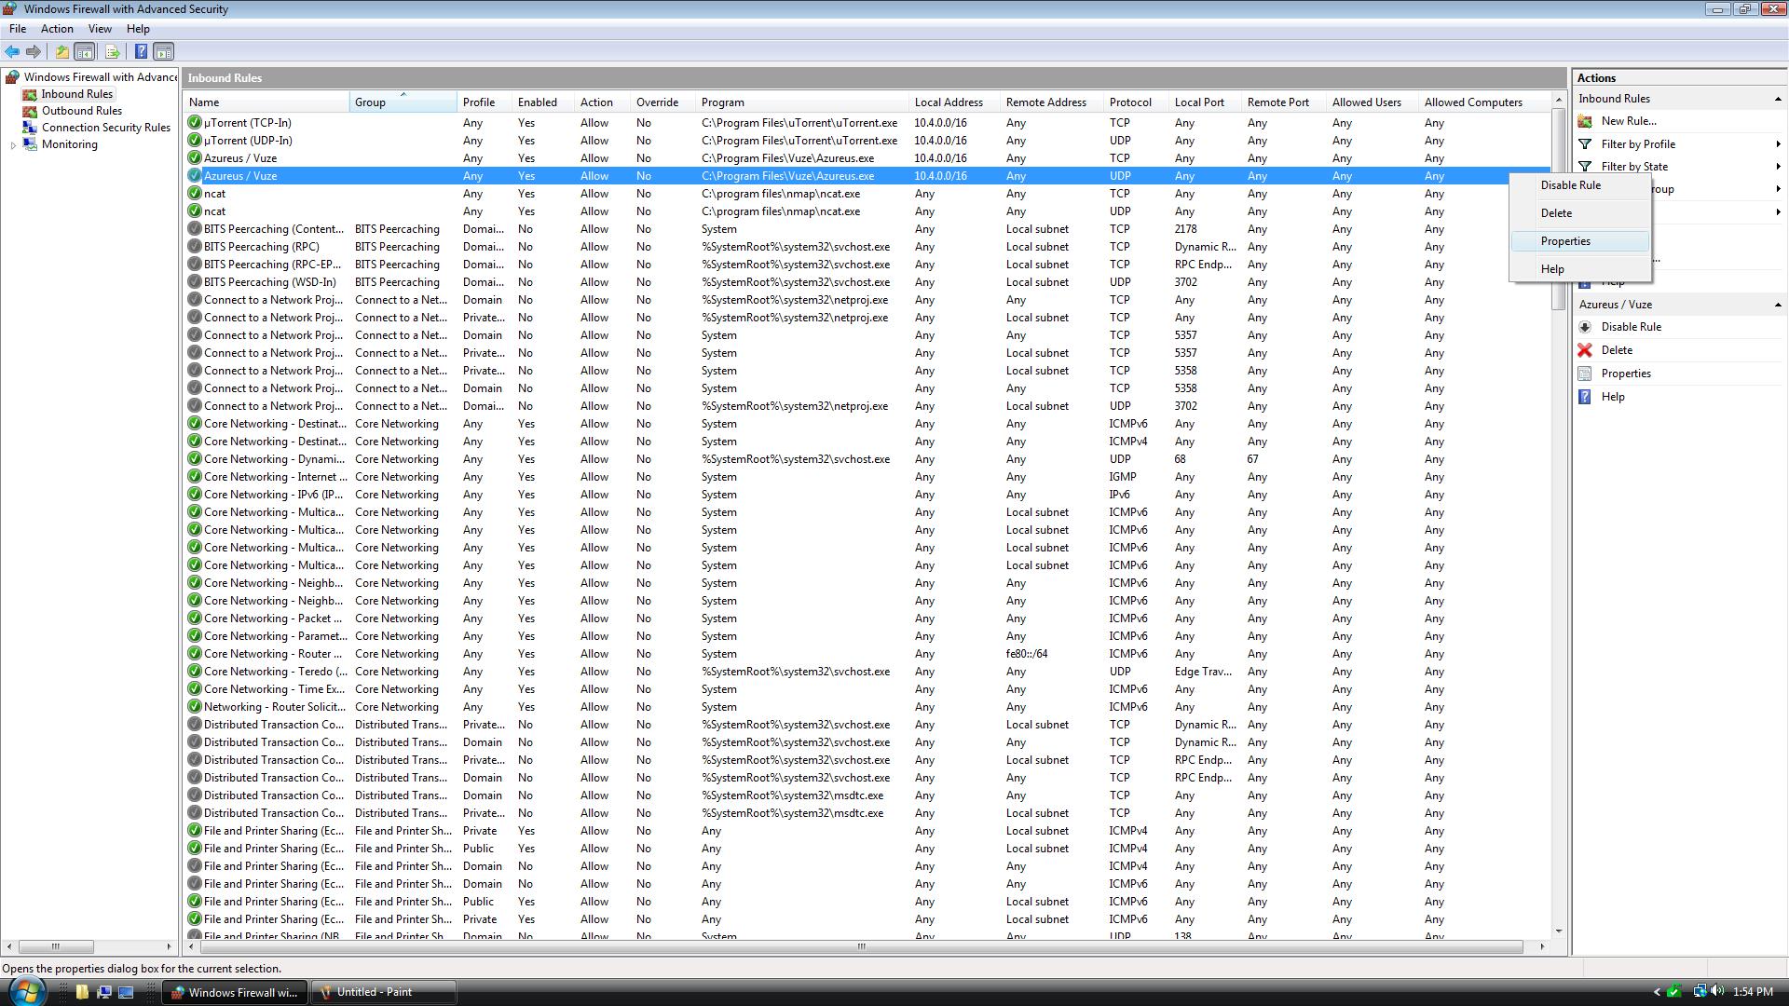Click the Disable Rule icon in Actions pane
This screenshot has width=1789, height=1006.
pyautogui.click(x=1585, y=327)
